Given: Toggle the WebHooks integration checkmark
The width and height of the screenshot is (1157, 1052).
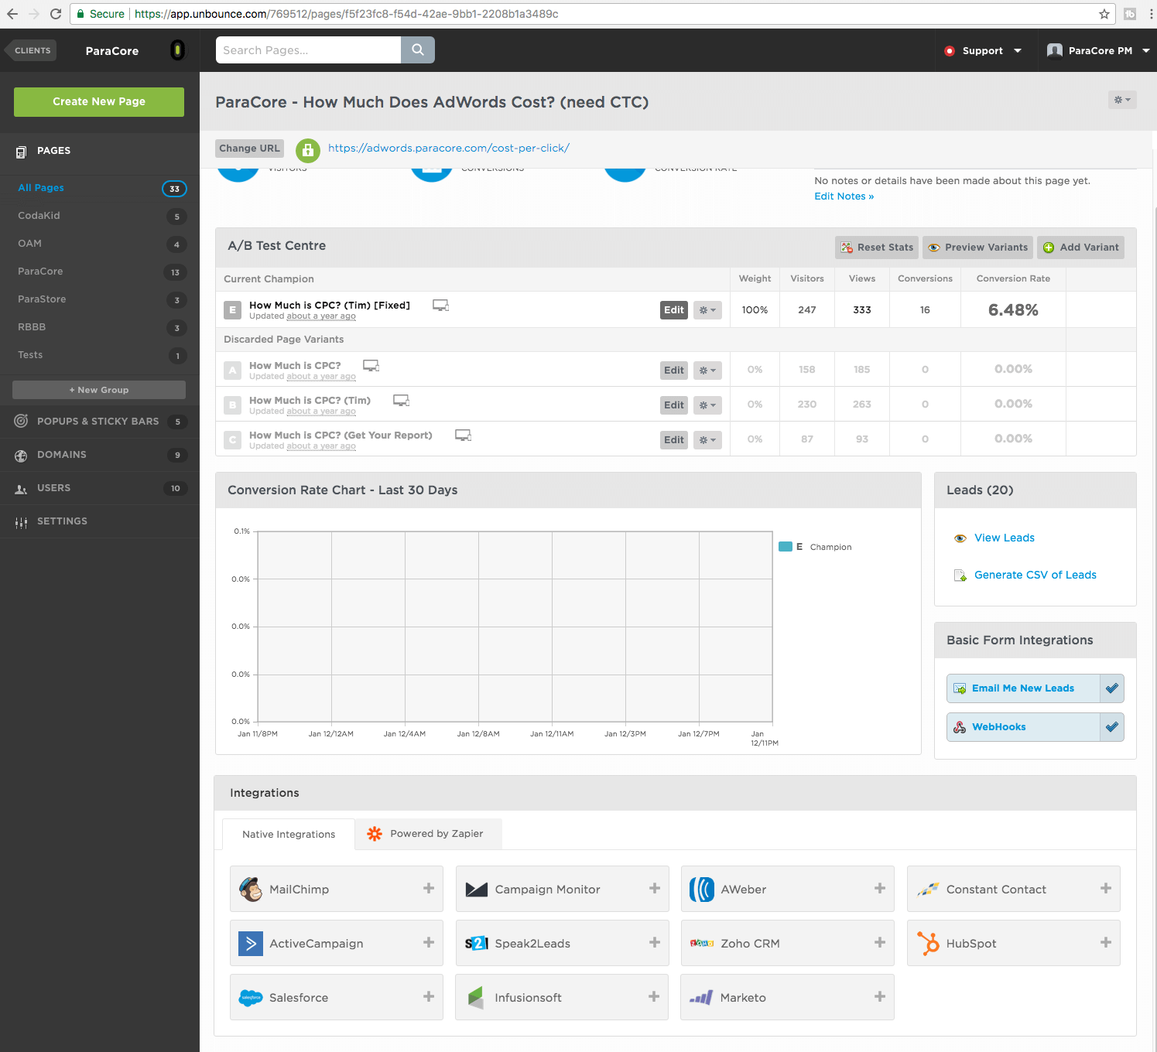Looking at the screenshot, I should pyautogui.click(x=1112, y=727).
